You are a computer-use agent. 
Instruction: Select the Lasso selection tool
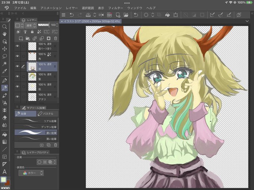[4, 56]
